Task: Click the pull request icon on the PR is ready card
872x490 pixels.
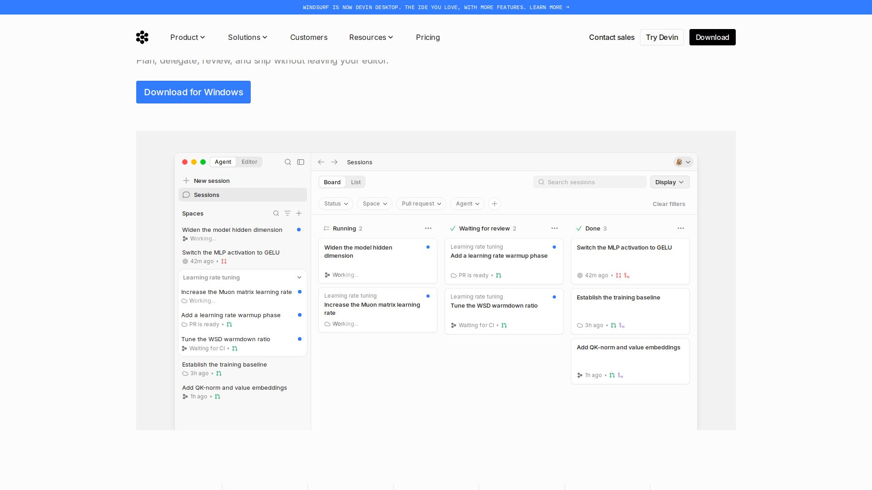Action: point(499,275)
